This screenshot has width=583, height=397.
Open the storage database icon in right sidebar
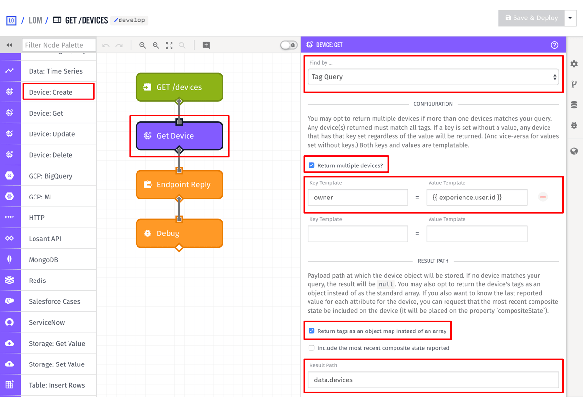click(x=574, y=105)
